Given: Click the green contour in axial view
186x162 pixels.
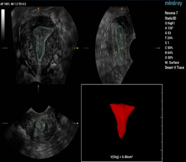Looking at the screenshot, I should coord(40,126).
